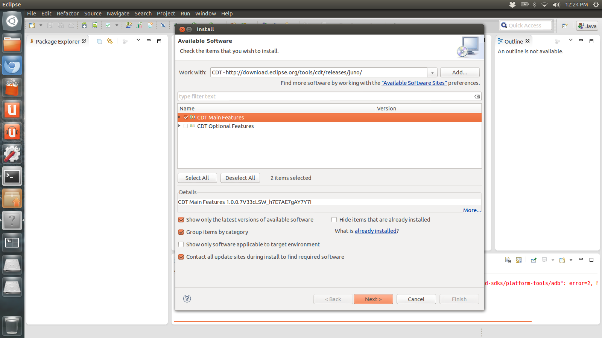Open the Files manager dock icon
The image size is (602, 338).
coord(12,43)
